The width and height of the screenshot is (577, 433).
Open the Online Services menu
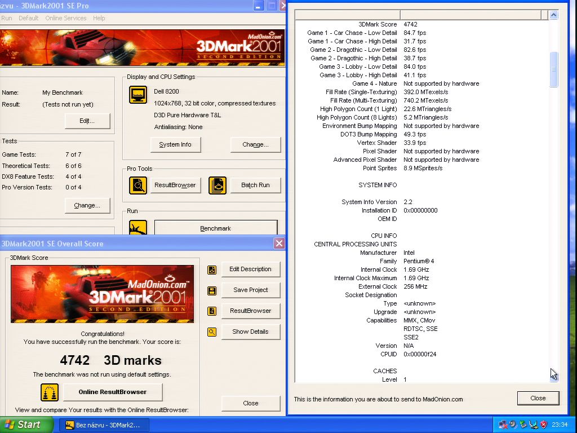point(66,18)
